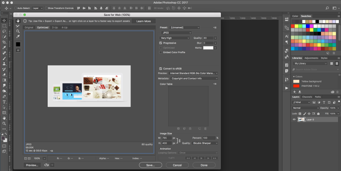Viewport: 341px width, 171px height.
Task: Switch to the Original preview tab
Action: pyautogui.click(x=29, y=27)
